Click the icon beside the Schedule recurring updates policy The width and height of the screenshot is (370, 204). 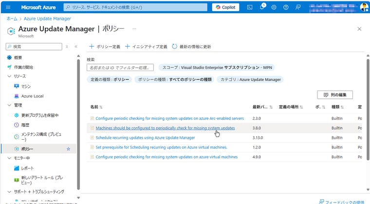tap(92, 138)
